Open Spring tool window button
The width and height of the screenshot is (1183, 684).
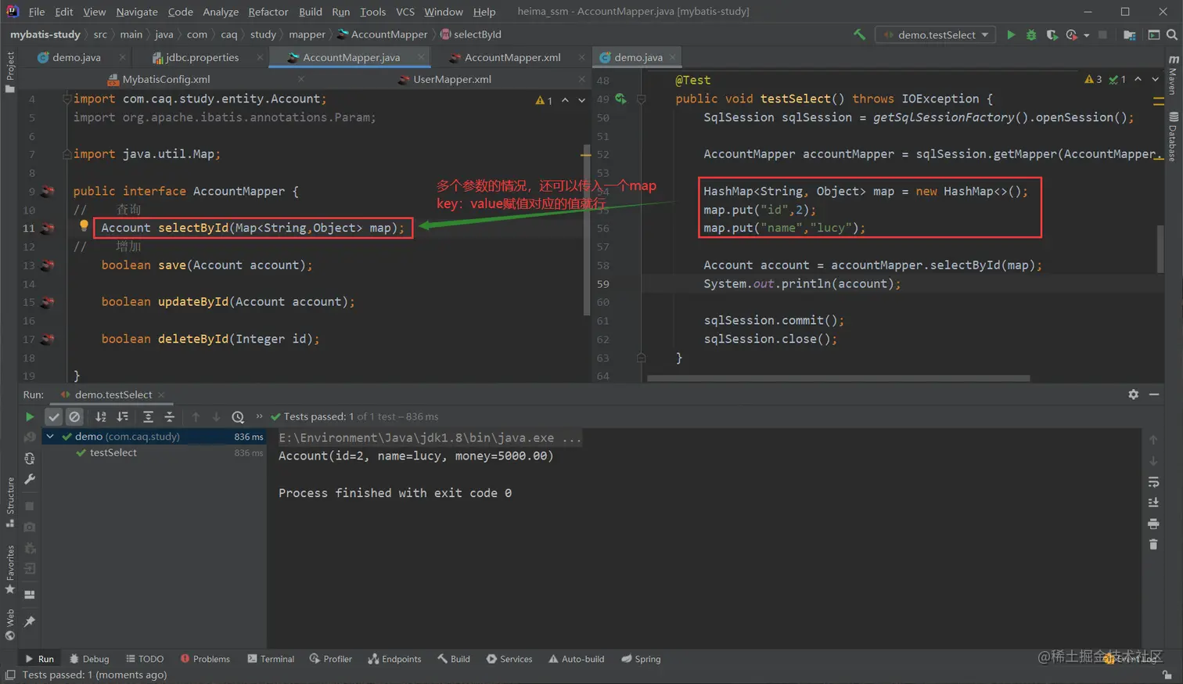[x=641, y=659]
